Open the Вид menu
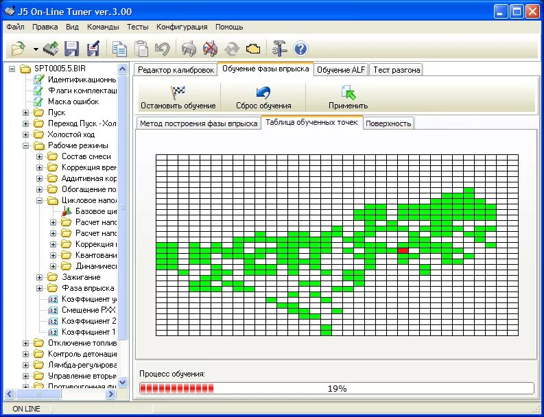Screen dimensions: 544x417 pyautogui.click(x=72, y=27)
